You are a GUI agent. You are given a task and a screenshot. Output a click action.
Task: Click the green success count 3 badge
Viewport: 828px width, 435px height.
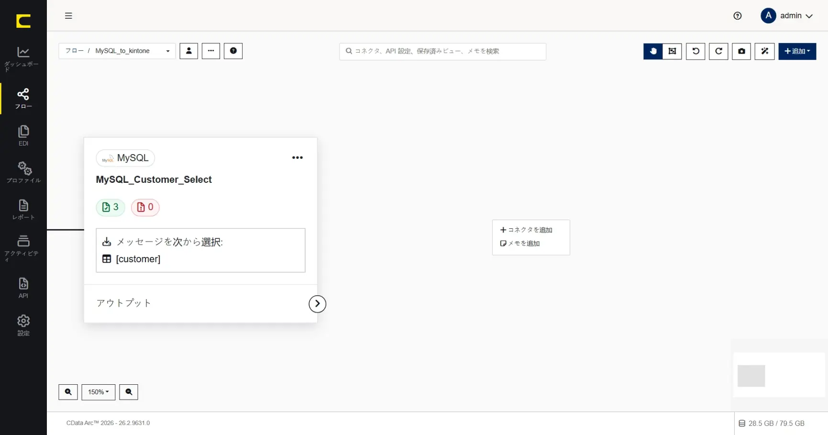pos(110,207)
